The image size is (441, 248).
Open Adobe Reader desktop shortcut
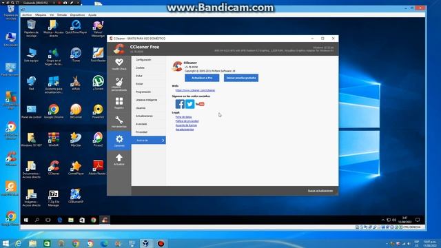pos(97,167)
